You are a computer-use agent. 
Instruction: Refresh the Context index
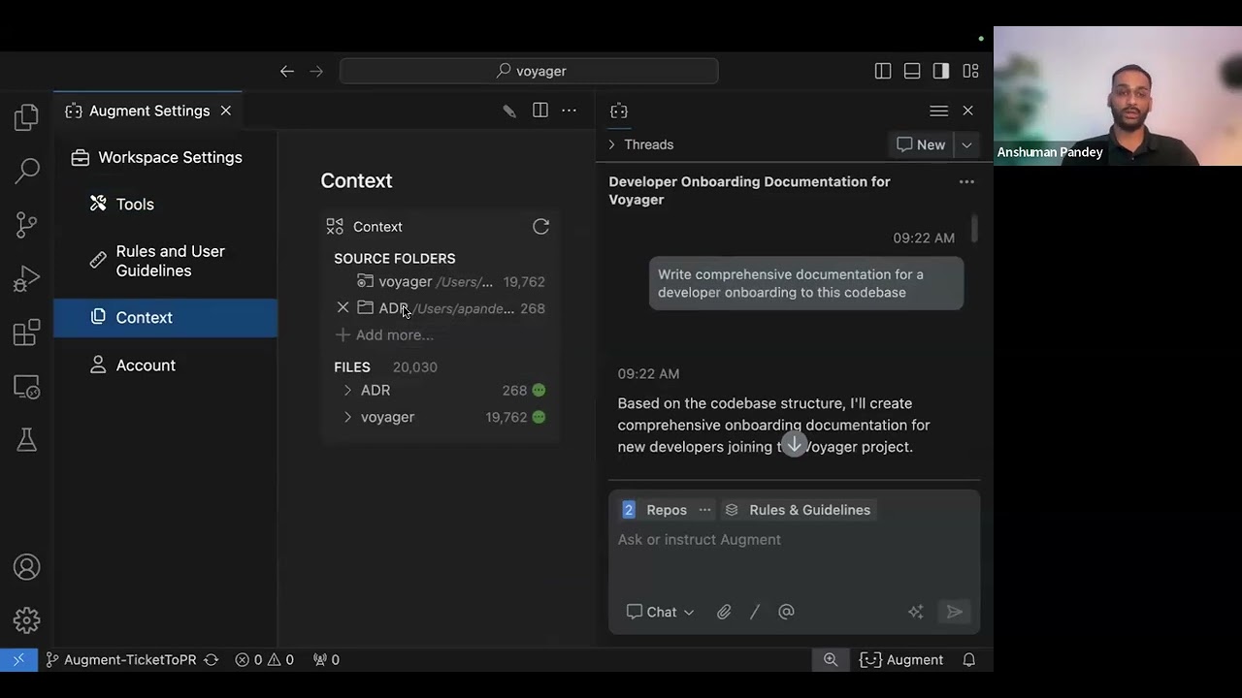click(x=541, y=227)
